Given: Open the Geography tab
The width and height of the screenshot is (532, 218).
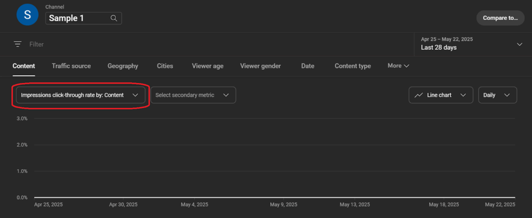Looking at the screenshot, I should pos(123,66).
